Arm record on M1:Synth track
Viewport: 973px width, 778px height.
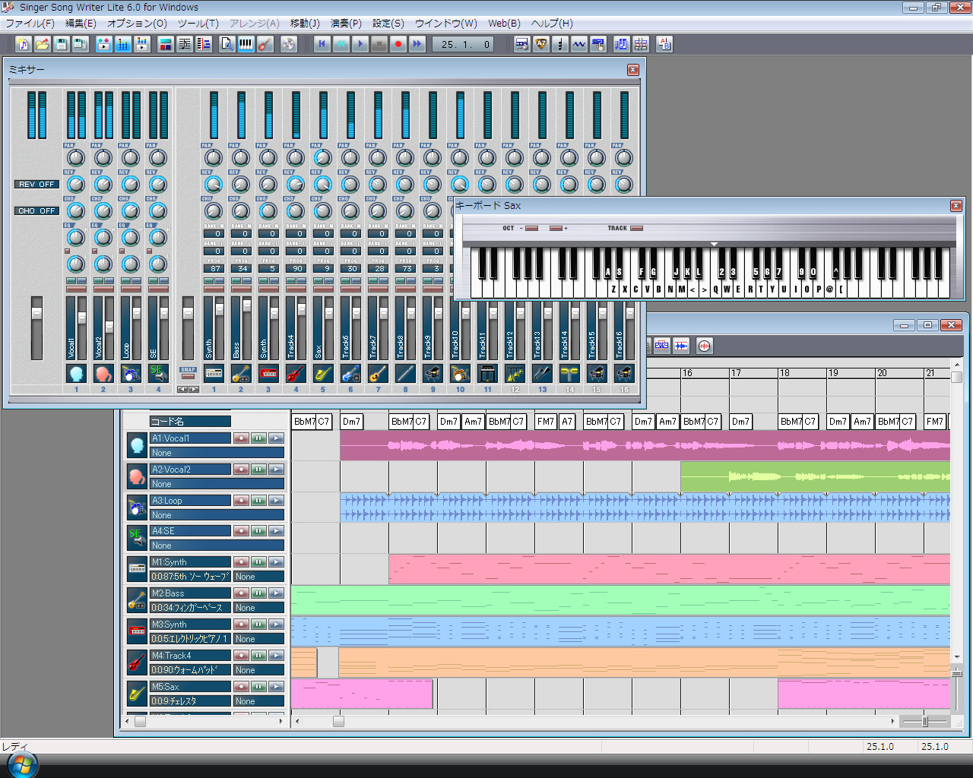(x=241, y=562)
